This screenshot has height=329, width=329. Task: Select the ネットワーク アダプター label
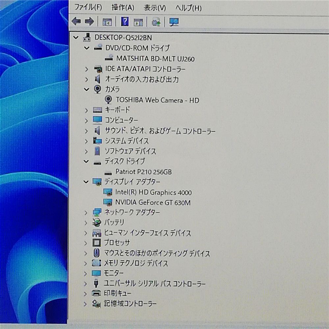132,212
